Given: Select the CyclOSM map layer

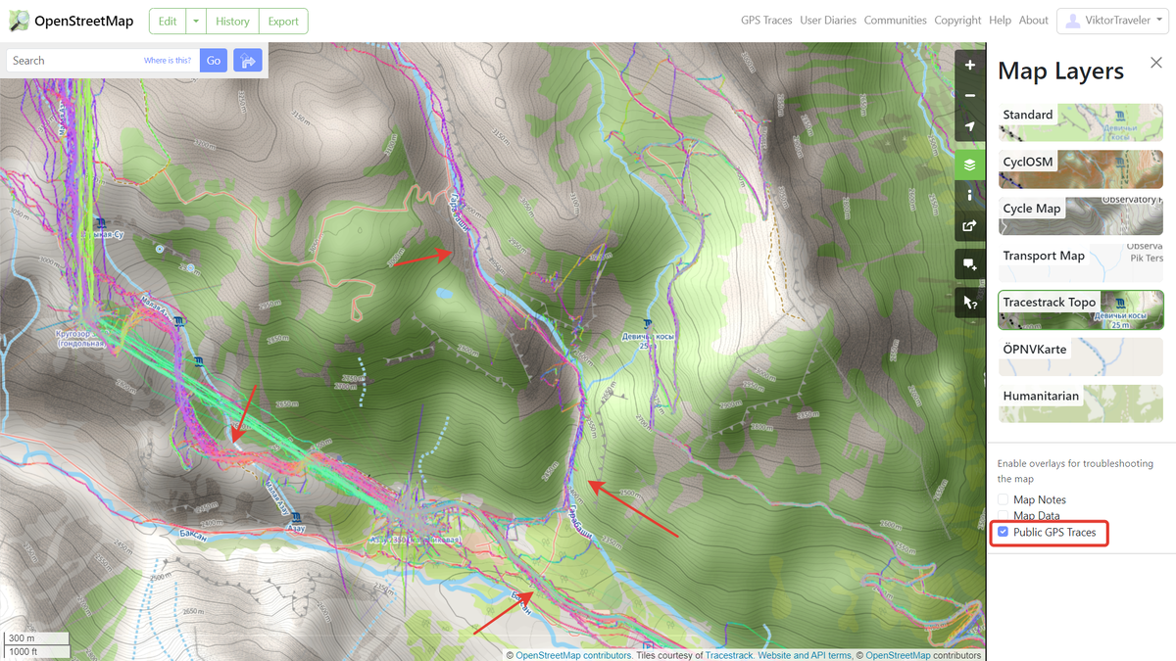Looking at the screenshot, I should tap(1081, 169).
